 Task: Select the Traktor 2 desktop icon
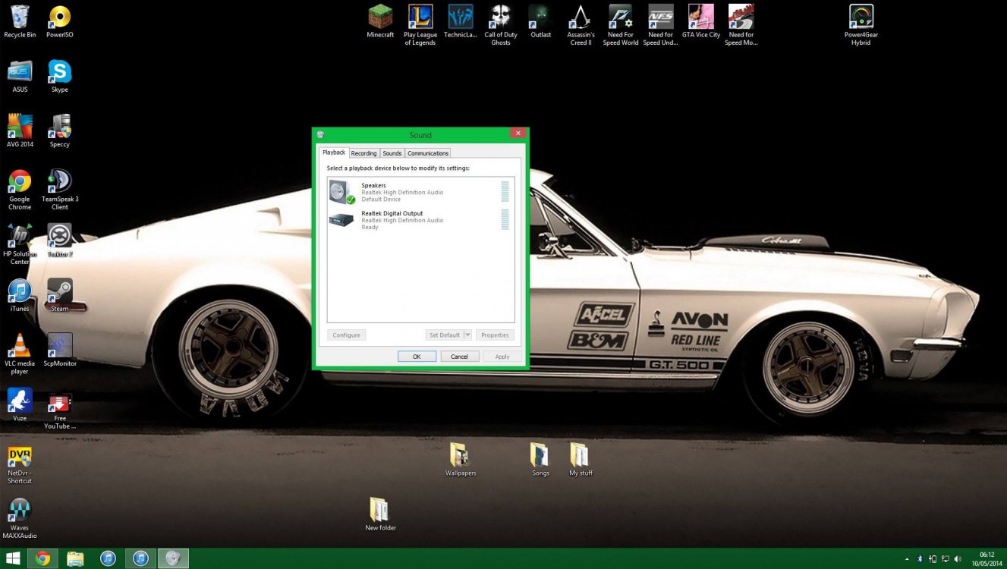tap(60, 240)
